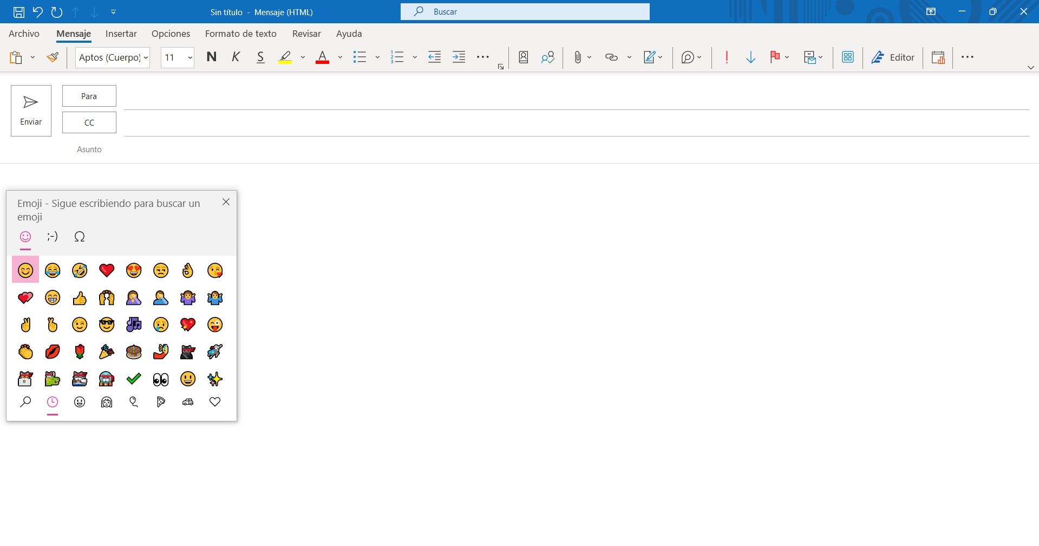Click in the Buscar search box
Screen dimensions: 1039x546
pos(525,11)
